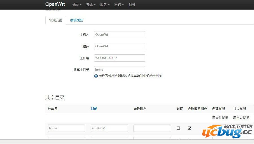
Task: Click the 退出 logout link
Action: point(132,5)
